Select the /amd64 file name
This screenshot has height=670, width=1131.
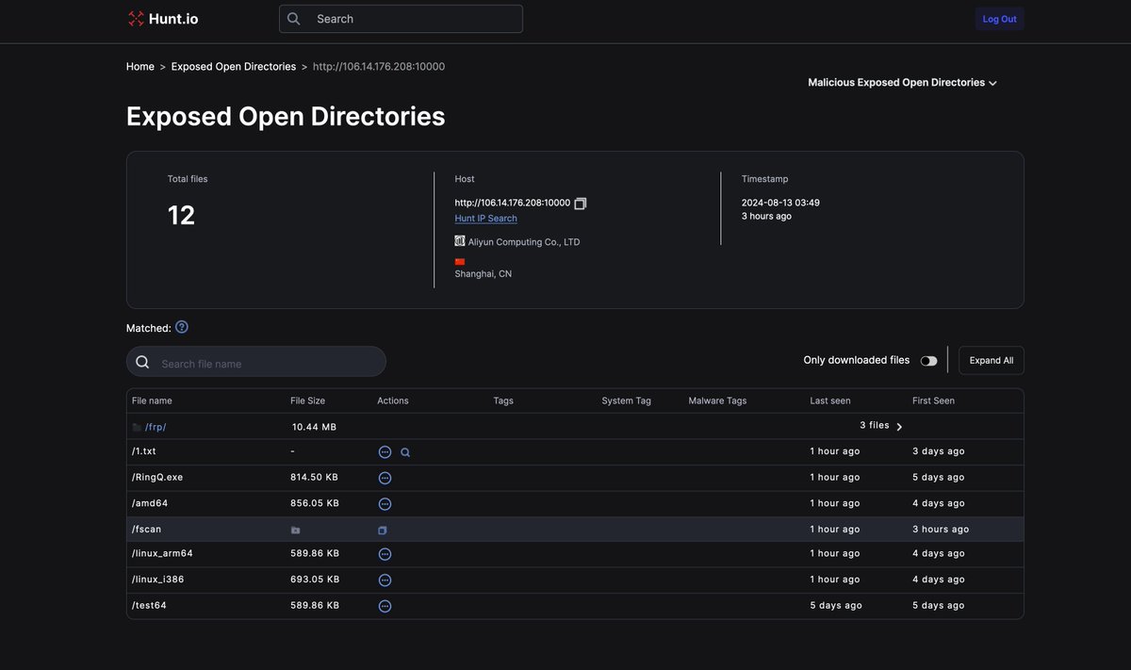tap(150, 503)
